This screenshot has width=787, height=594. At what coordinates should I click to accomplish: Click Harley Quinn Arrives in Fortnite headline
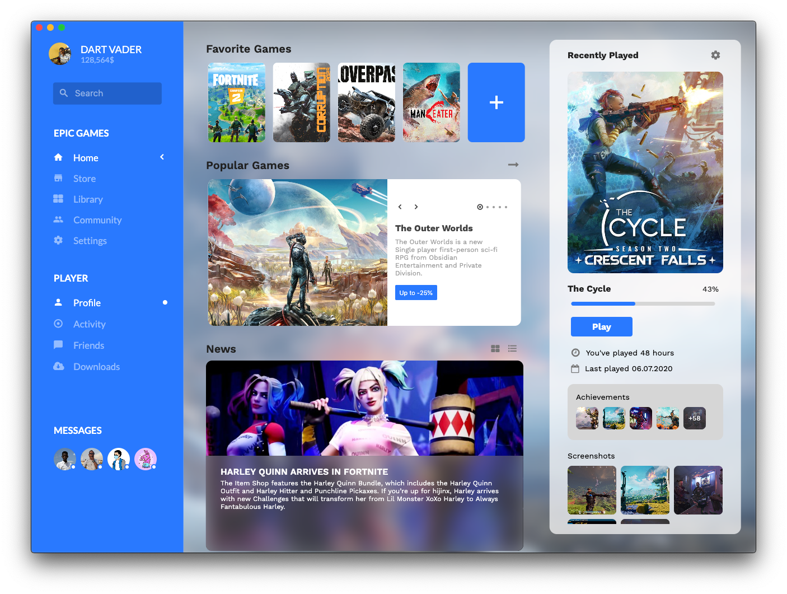304,472
